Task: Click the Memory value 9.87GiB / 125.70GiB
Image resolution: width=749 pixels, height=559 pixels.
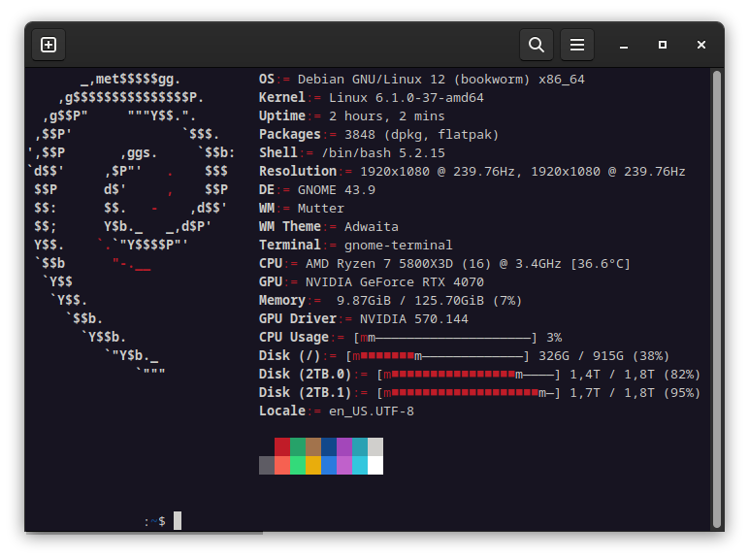Action: coord(429,301)
